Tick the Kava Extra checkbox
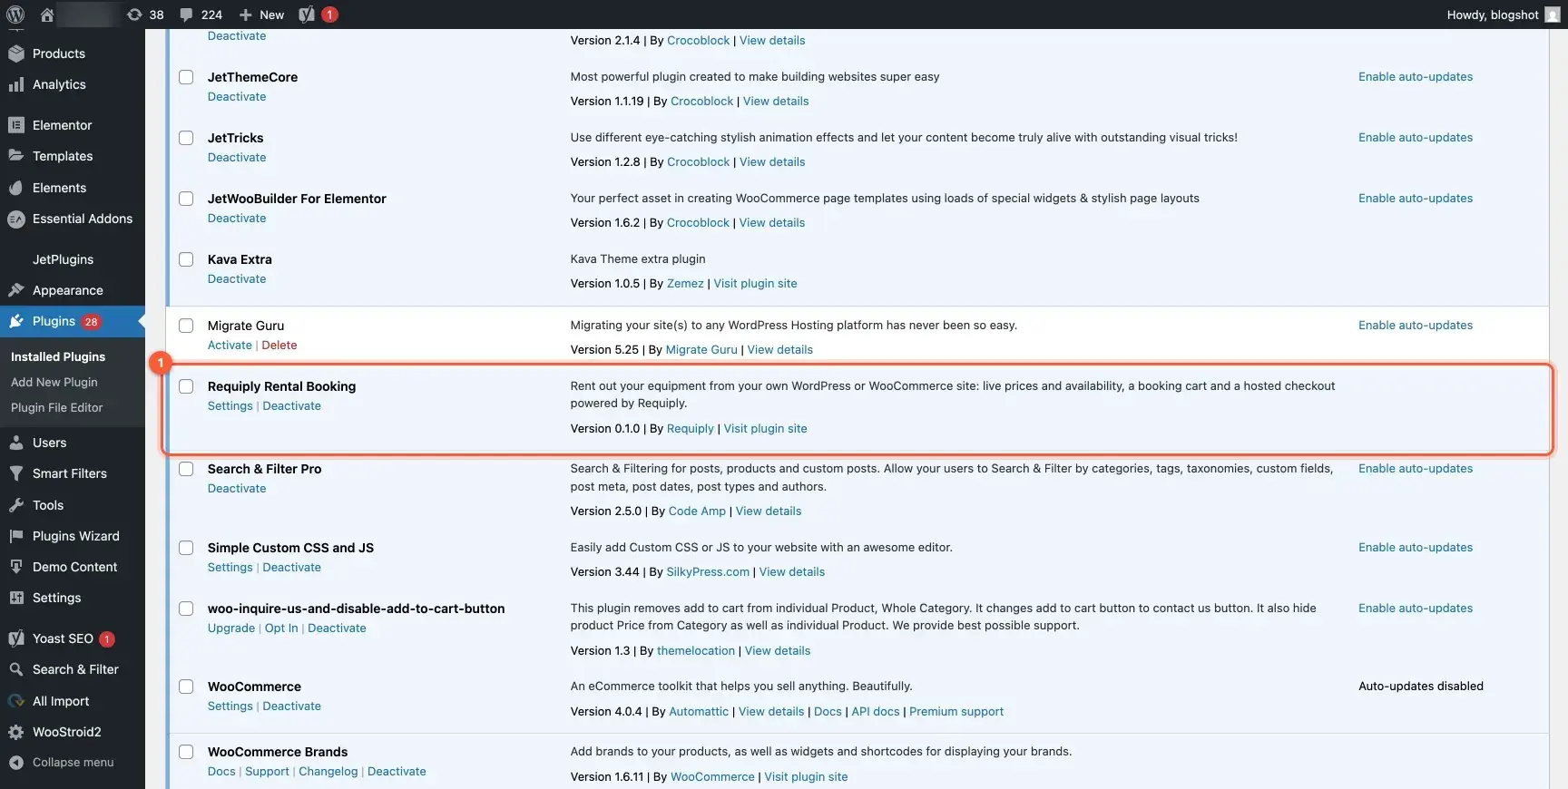 (186, 259)
